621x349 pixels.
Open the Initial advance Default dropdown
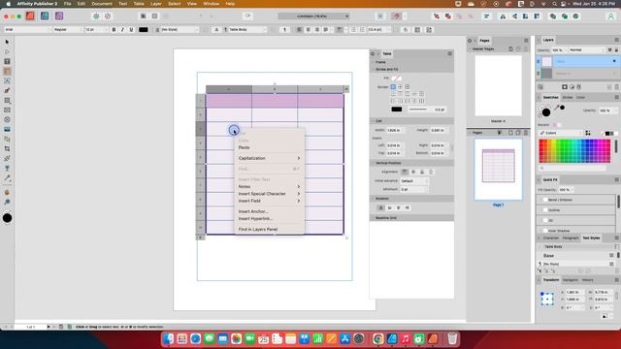coord(414,181)
